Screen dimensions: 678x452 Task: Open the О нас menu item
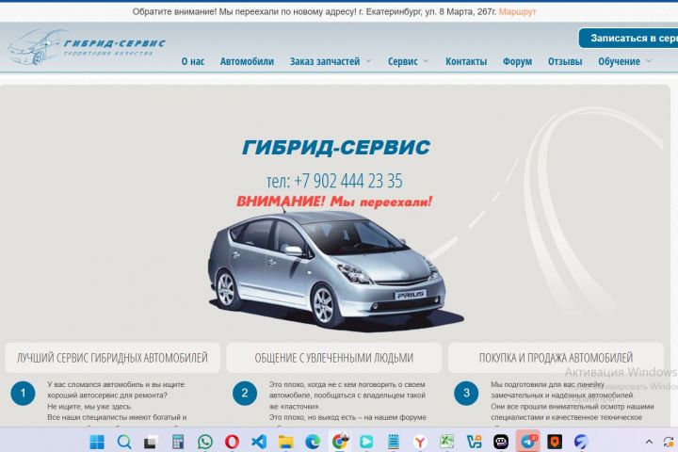193,61
